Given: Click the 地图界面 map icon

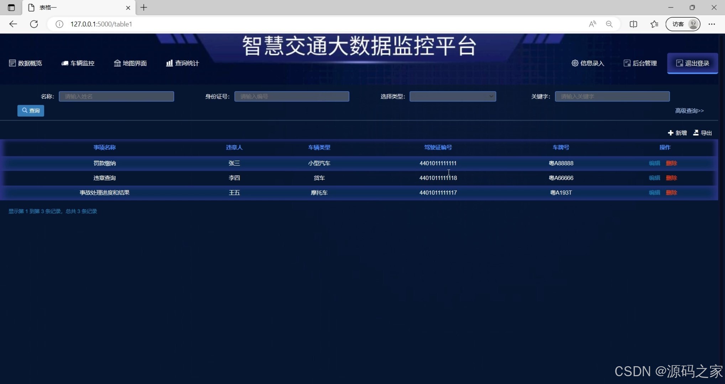Looking at the screenshot, I should [x=117, y=63].
